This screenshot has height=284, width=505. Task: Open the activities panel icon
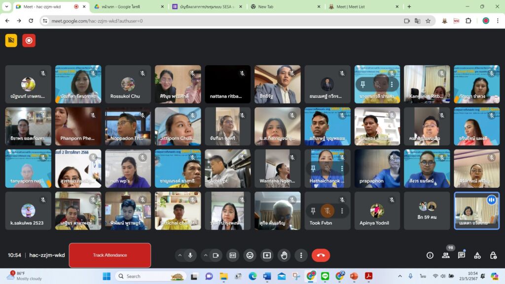pos(477,255)
